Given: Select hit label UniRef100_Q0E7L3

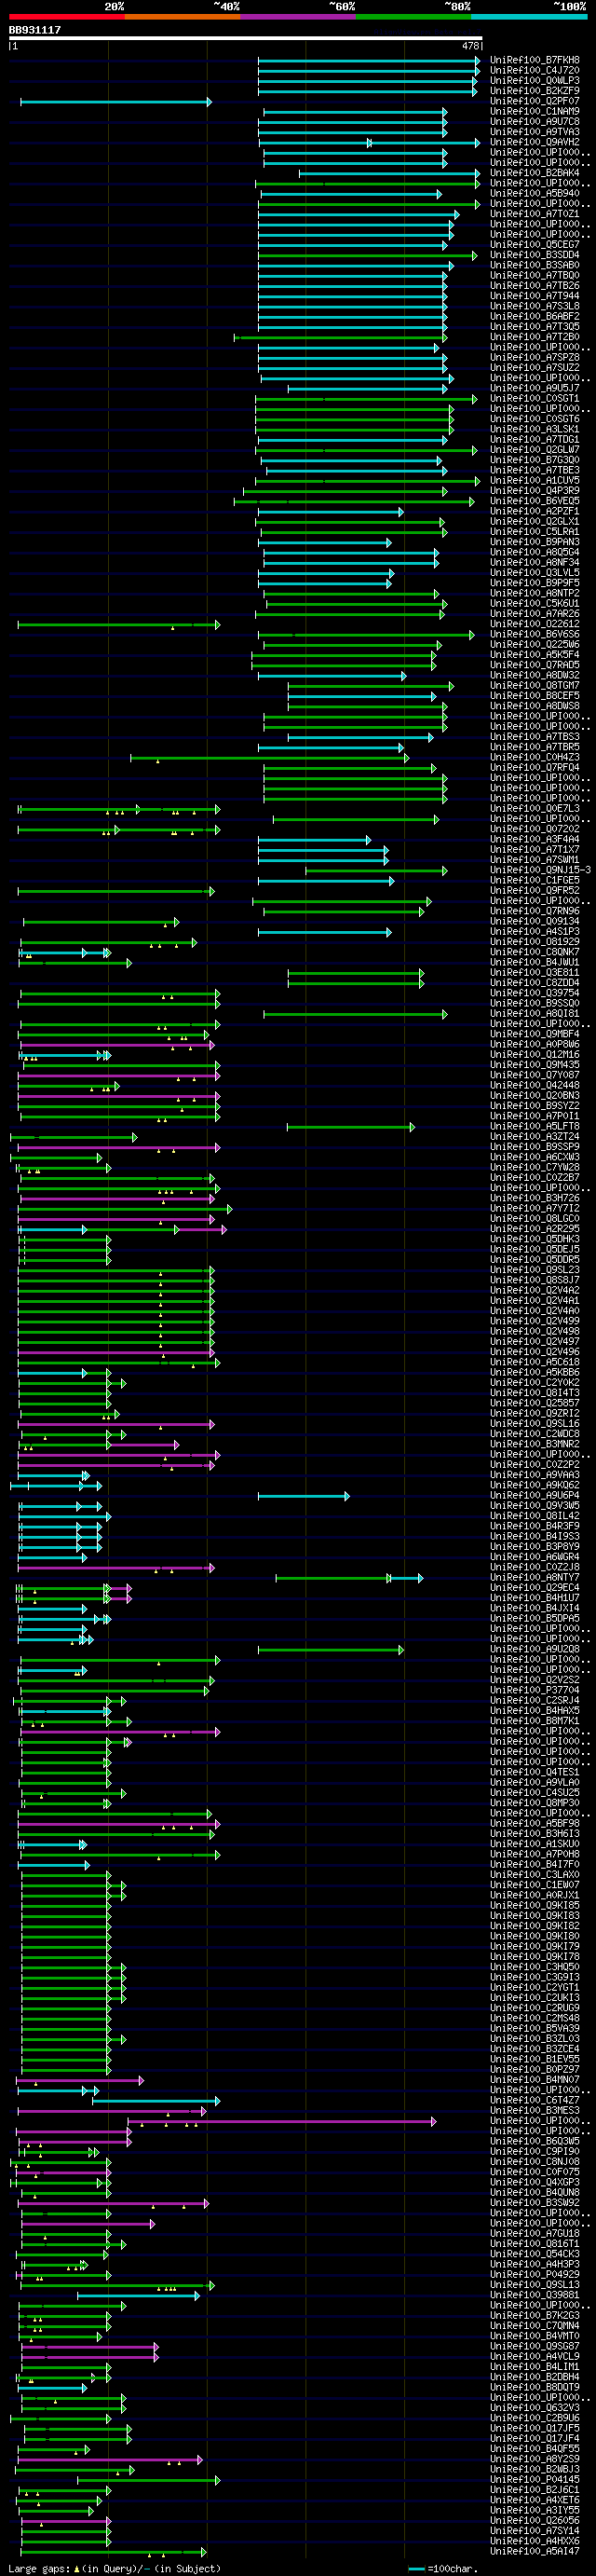Looking at the screenshot, I should point(534,808).
